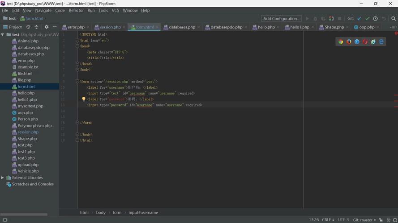Open in Firefox browser icon
This screenshot has width=398, height=223.
[349, 42]
